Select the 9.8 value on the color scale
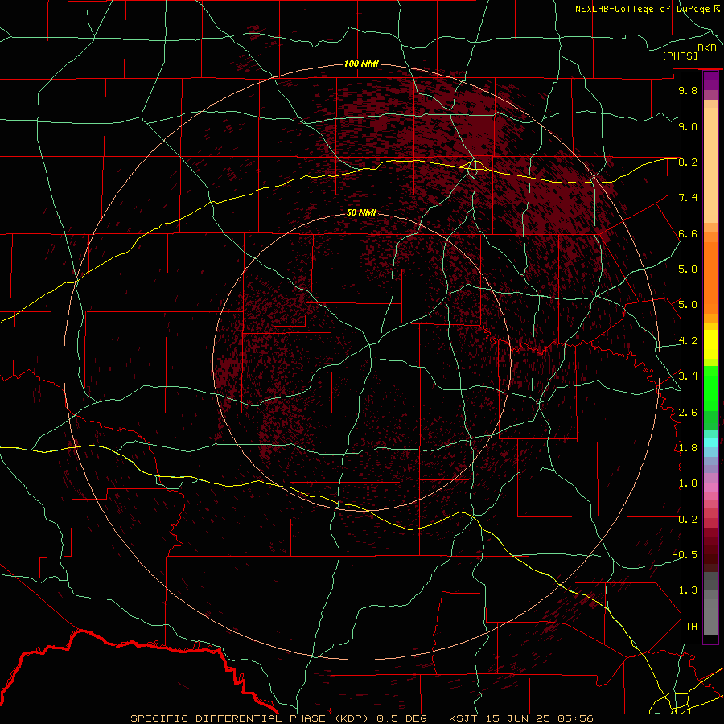The width and height of the screenshot is (724, 724). coord(688,90)
